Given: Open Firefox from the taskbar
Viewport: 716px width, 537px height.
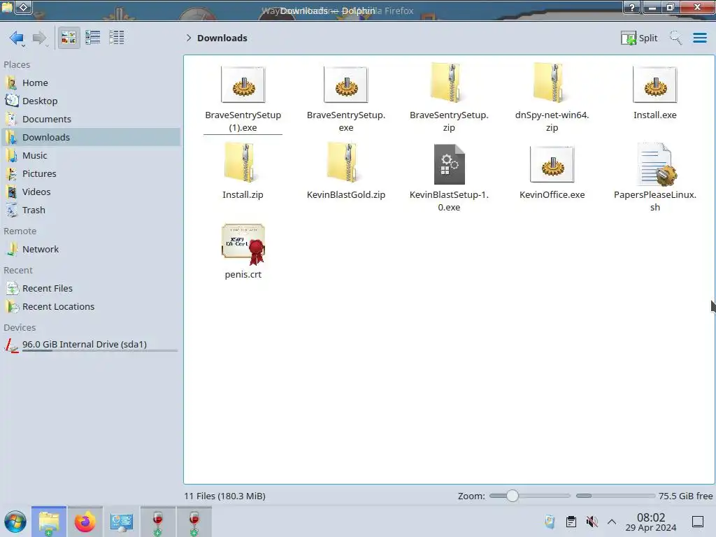Looking at the screenshot, I should pyautogui.click(x=85, y=522).
